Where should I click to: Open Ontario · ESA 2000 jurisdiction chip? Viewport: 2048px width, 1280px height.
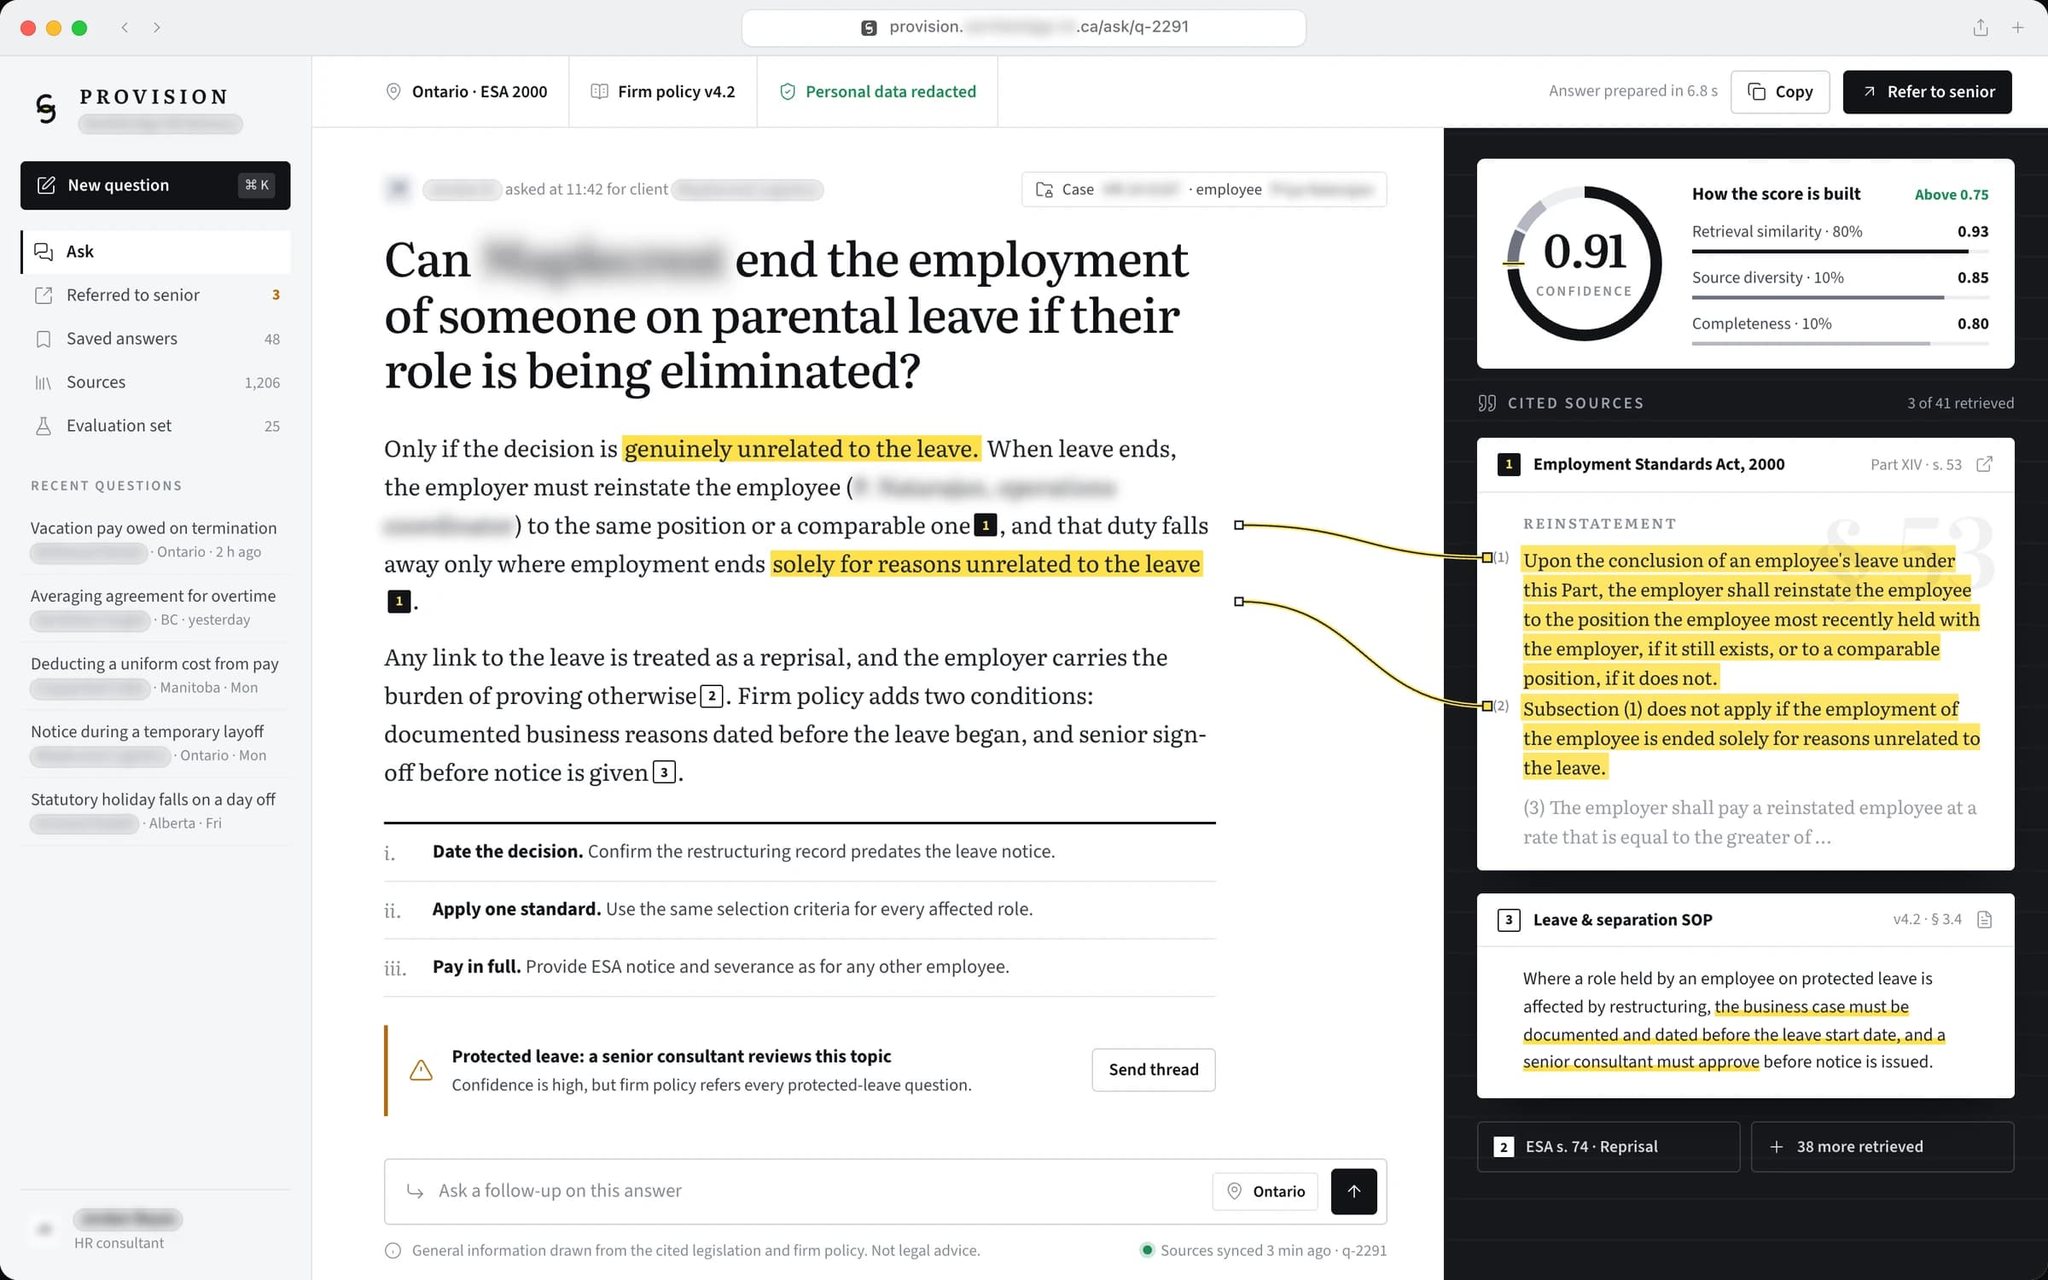coord(468,91)
